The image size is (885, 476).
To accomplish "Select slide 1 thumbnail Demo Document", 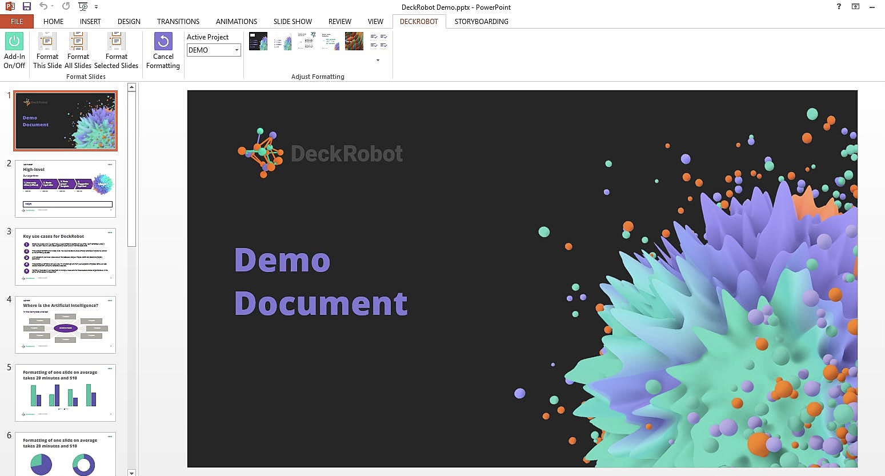I will (x=66, y=121).
